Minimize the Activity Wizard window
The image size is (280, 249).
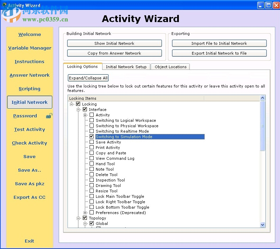click(261, 5)
